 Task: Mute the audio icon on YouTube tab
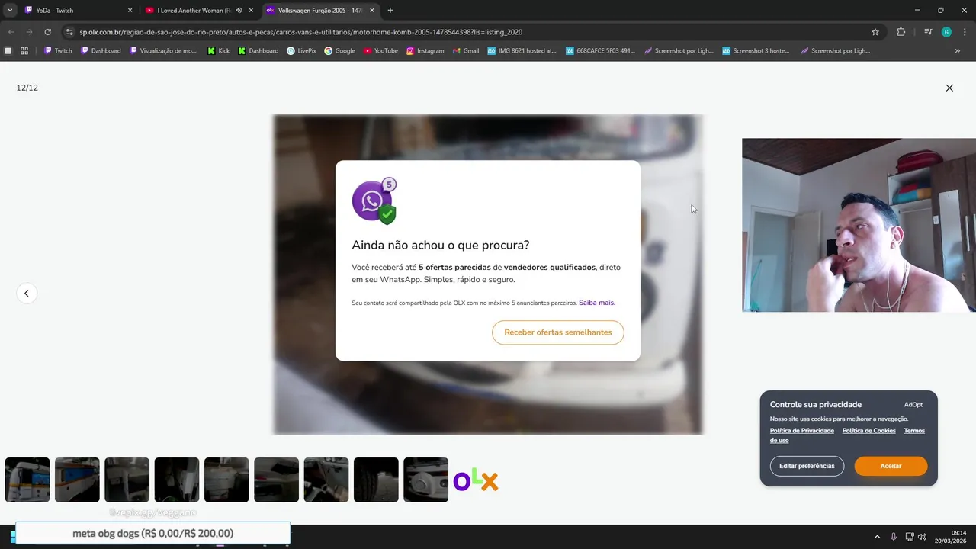239,11
